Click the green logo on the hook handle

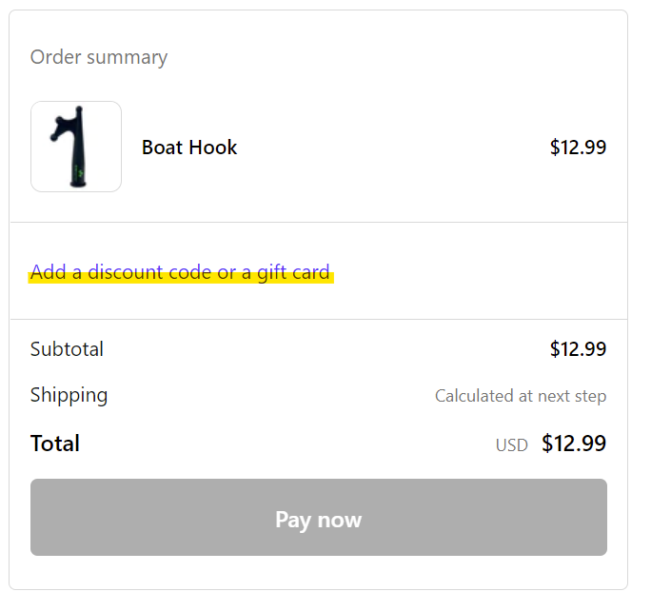tap(79, 172)
